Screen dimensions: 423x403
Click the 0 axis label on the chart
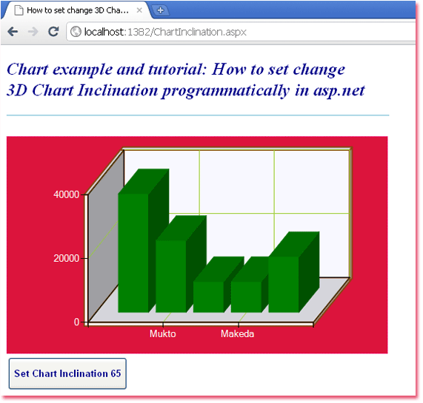coord(76,322)
